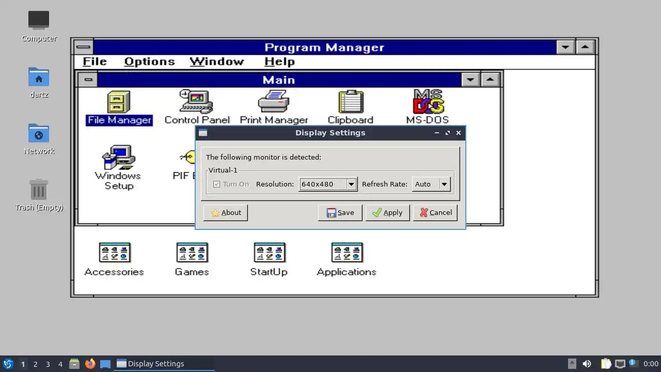
Task: Minimize the Display Settings dialog
Action: point(437,133)
